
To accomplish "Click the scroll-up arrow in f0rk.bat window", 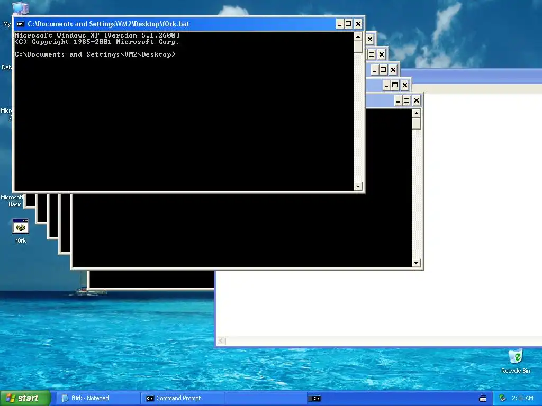I will [358, 36].
